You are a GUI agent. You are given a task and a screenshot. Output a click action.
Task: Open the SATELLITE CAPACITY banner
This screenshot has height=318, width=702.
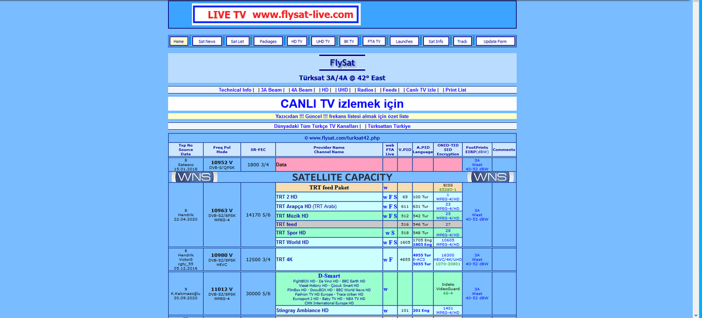pyautogui.click(x=342, y=177)
